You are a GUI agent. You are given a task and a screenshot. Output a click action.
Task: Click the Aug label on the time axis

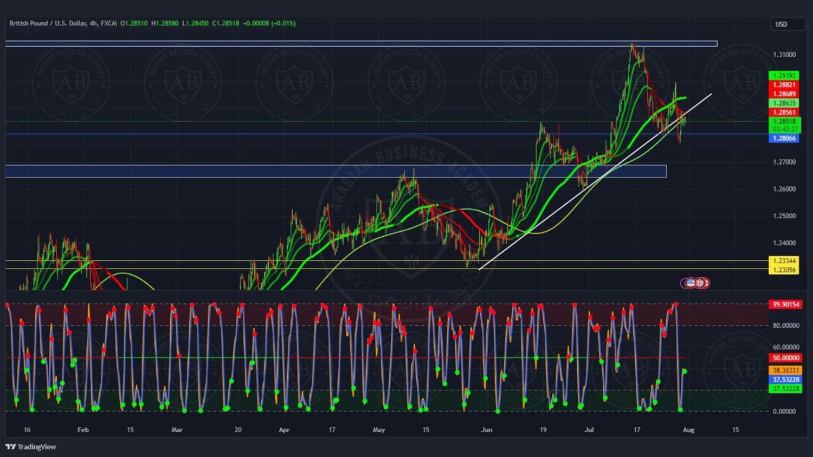(x=688, y=430)
